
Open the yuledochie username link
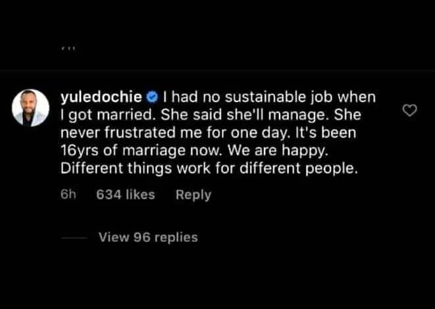[101, 97]
